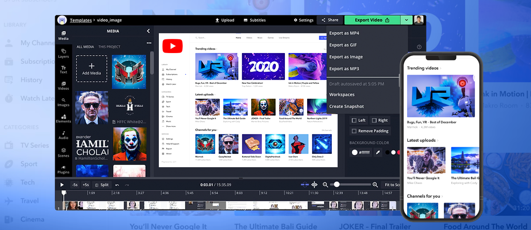Open the Media panel in sidebar
Screen dimensions: 531x230
(63, 35)
